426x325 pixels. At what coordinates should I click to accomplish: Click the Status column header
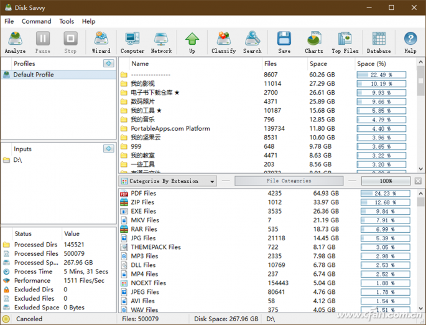point(37,233)
